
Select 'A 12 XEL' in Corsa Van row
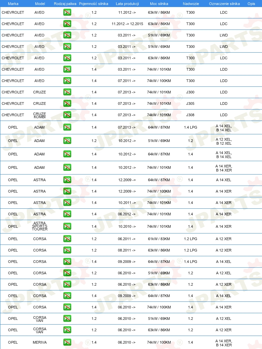(x=223, y=319)
